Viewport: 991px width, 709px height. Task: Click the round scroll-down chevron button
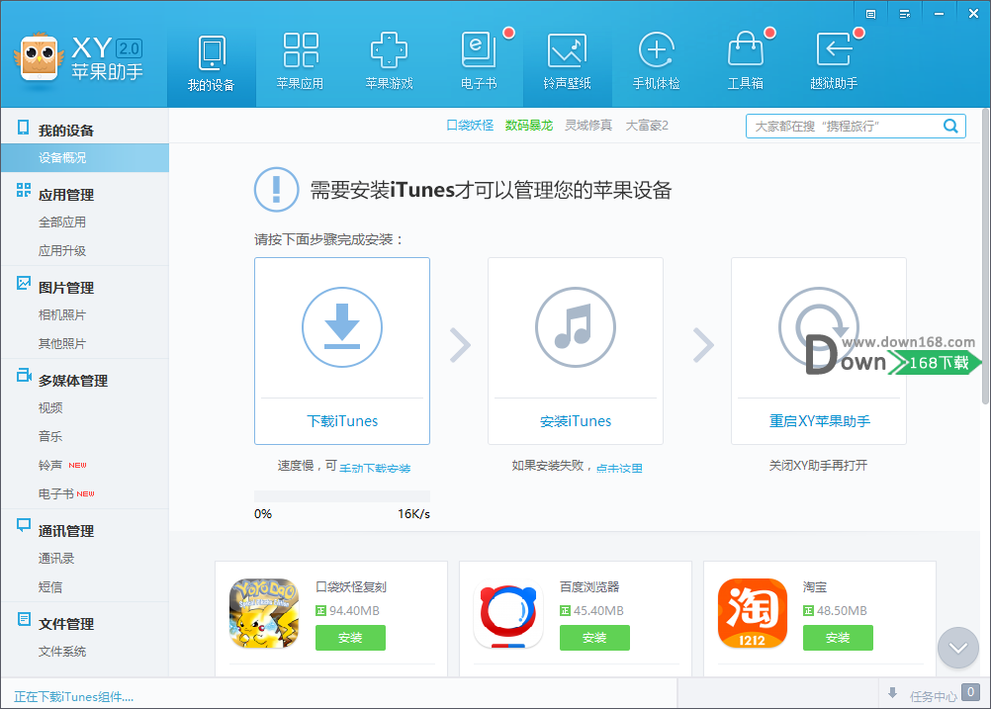pyautogui.click(x=958, y=648)
